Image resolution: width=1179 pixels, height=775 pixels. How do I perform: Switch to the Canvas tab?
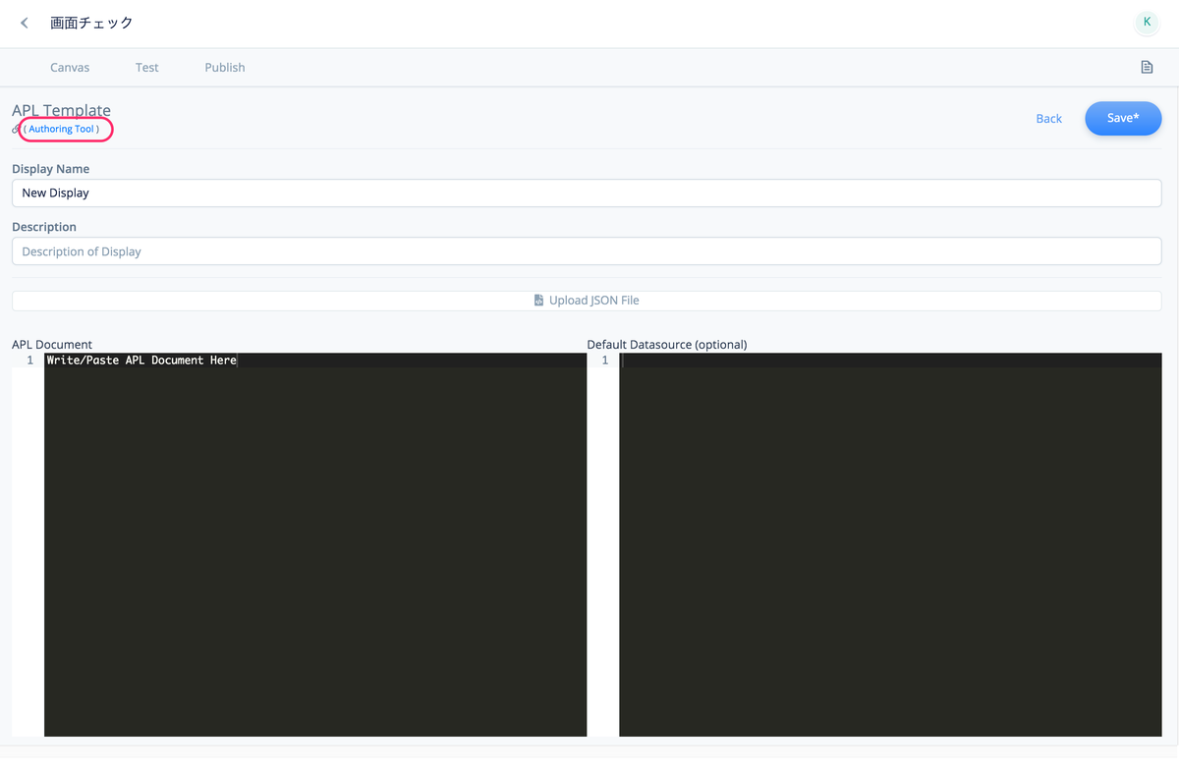point(70,67)
